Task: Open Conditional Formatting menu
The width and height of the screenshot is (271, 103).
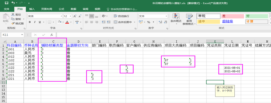Action: point(176,19)
